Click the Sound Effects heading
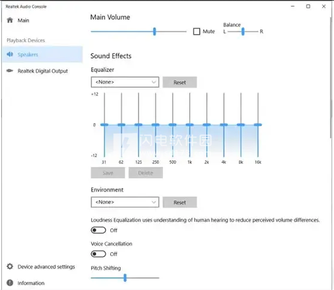 pyautogui.click(x=111, y=56)
